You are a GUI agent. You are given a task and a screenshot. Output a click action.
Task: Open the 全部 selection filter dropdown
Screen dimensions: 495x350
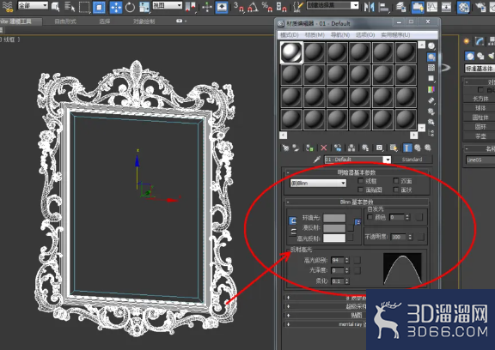point(33,5)
